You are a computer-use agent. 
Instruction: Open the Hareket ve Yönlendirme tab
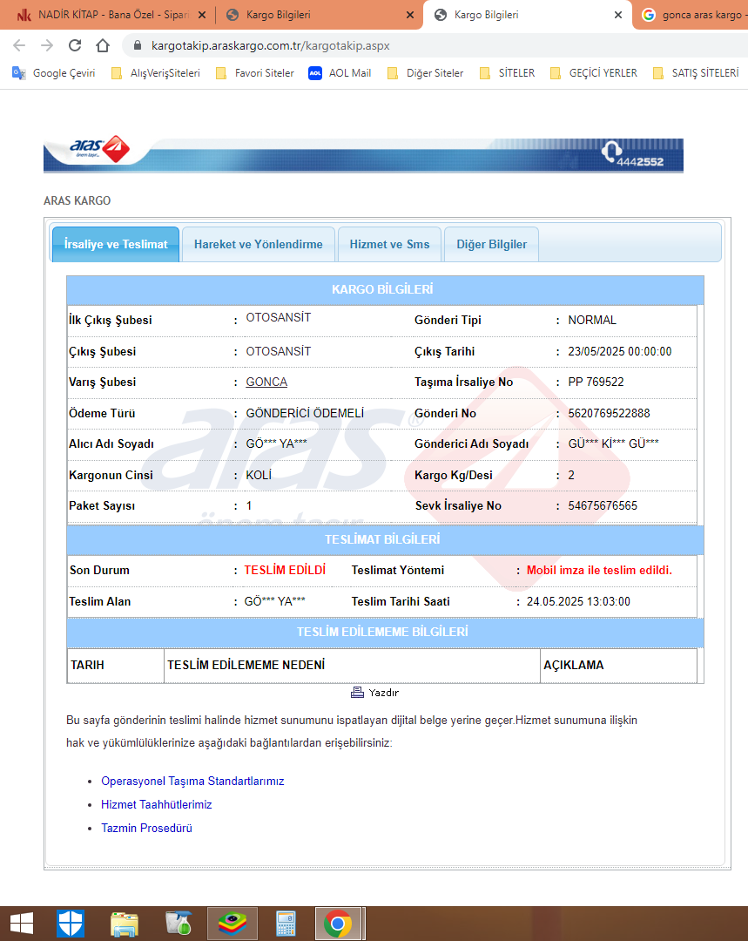[x=259, y=244]
